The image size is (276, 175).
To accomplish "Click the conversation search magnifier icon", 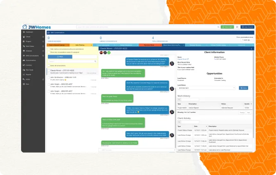I will click(x=95, y=61).
